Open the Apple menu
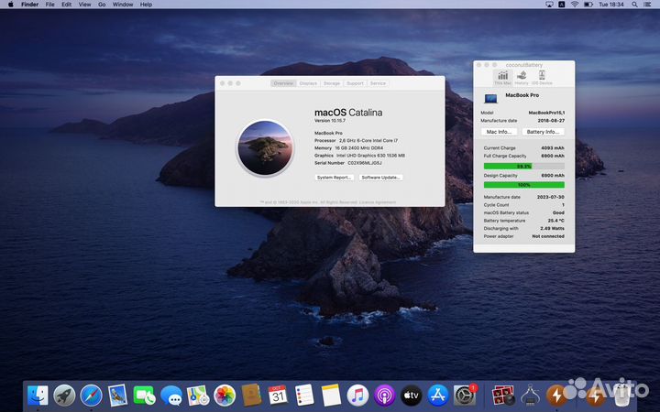The width and height of the screenshot is (660, 412). click(x=10, y=5)
